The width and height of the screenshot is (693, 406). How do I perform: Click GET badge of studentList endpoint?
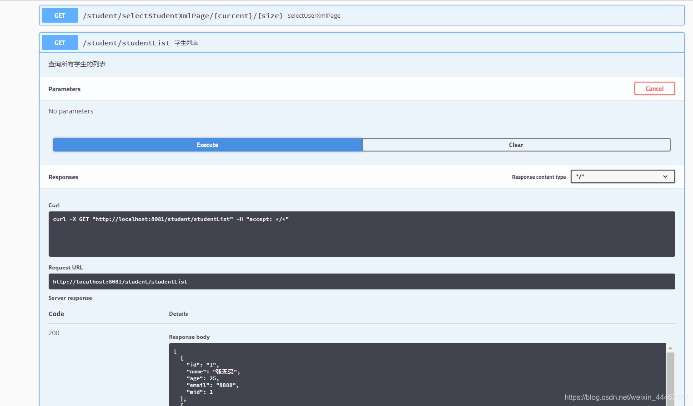60,43
